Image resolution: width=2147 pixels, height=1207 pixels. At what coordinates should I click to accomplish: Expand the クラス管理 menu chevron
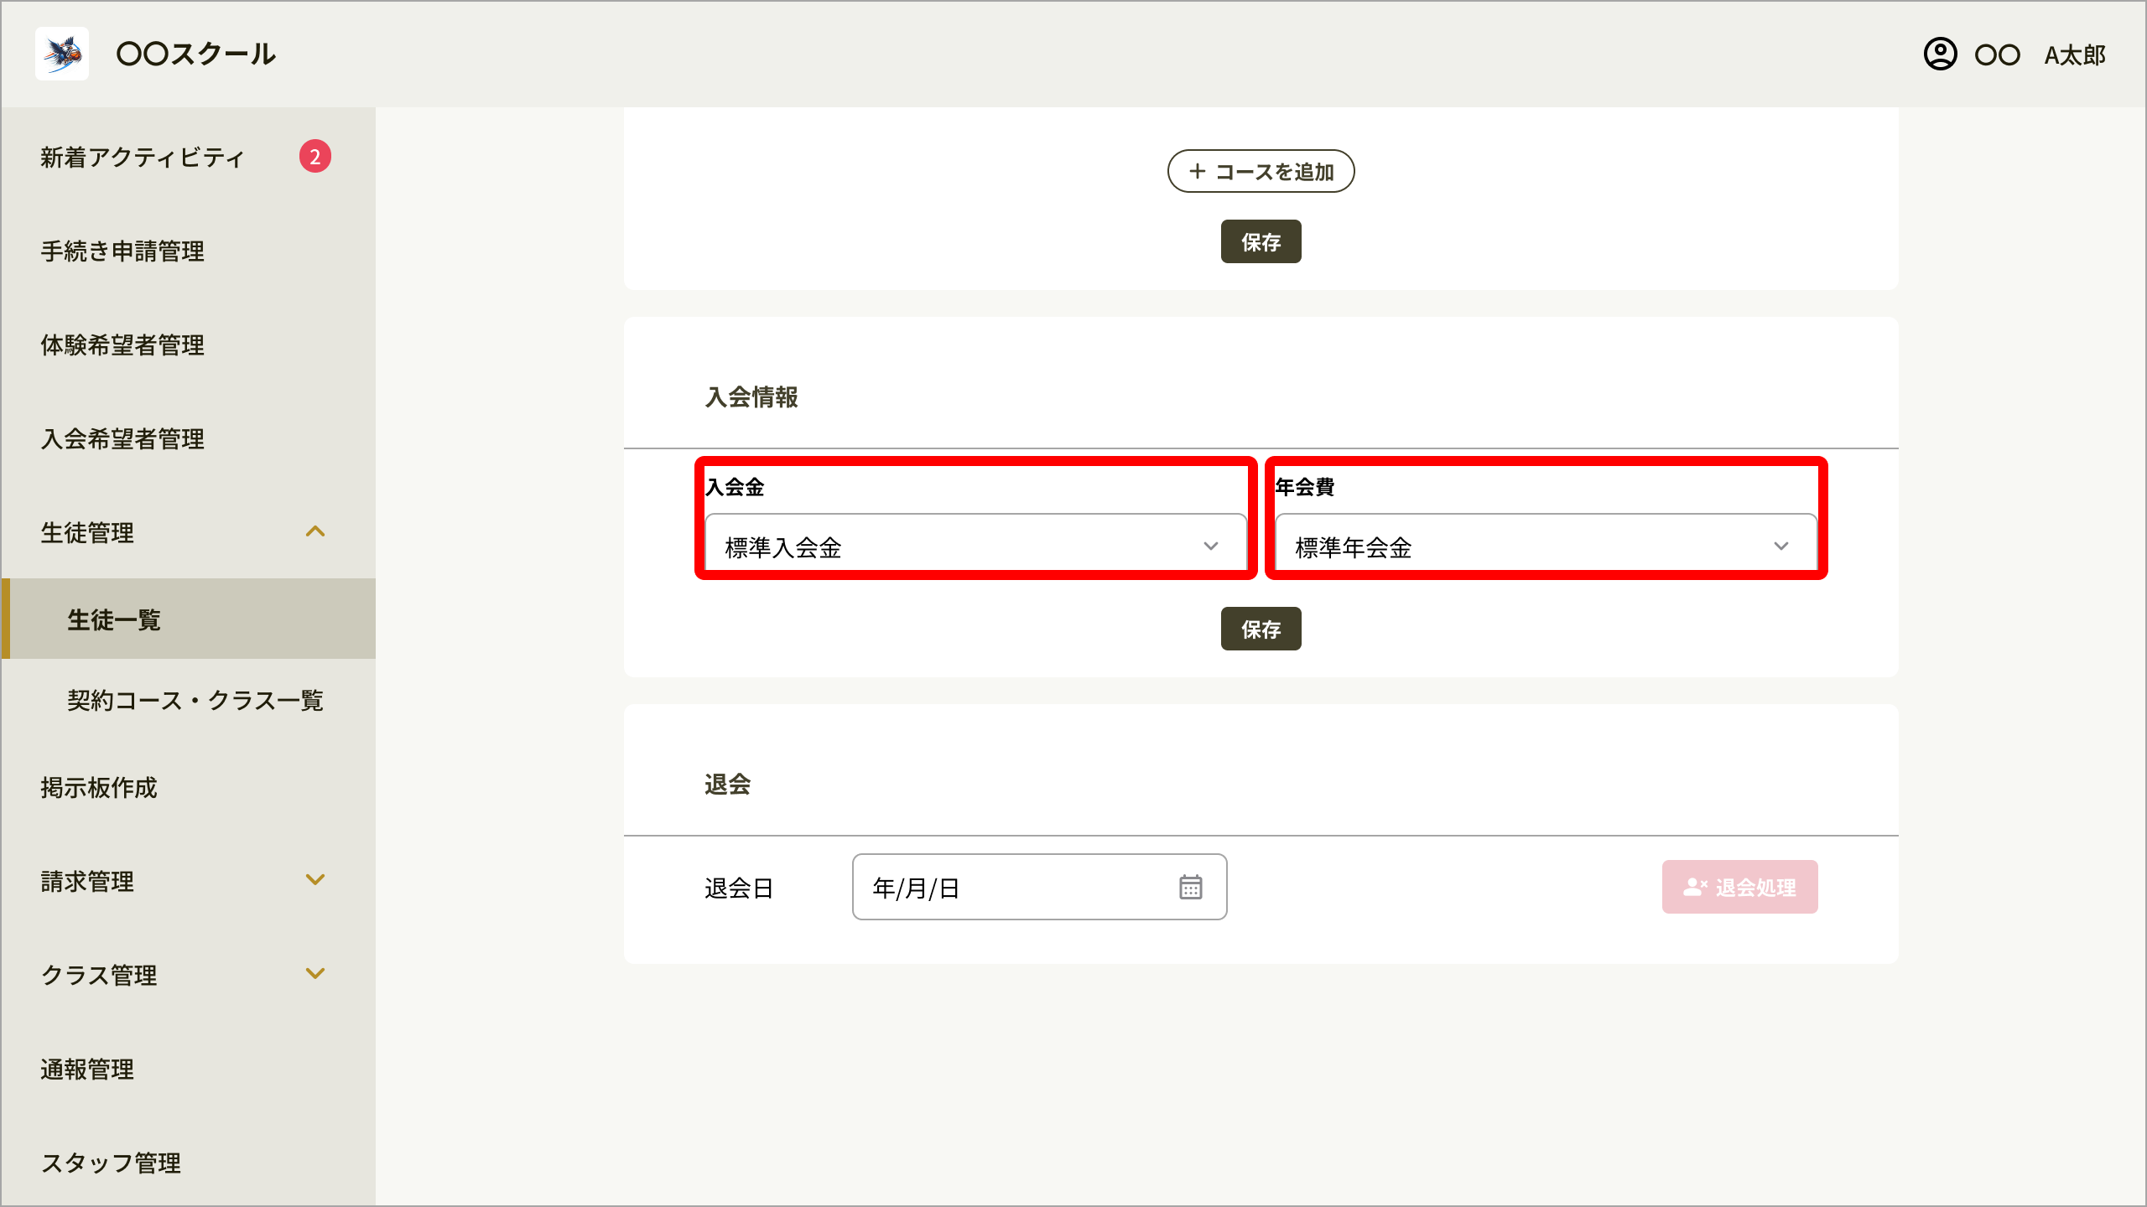(x=315, y=974)
